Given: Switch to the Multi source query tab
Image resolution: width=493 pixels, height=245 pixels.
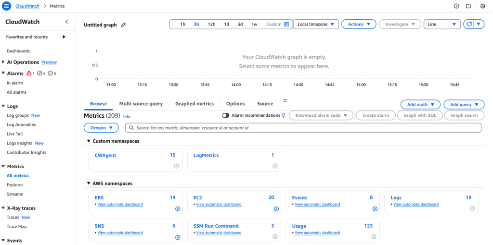Looking at the screenshot, I should tap(141, 104).
